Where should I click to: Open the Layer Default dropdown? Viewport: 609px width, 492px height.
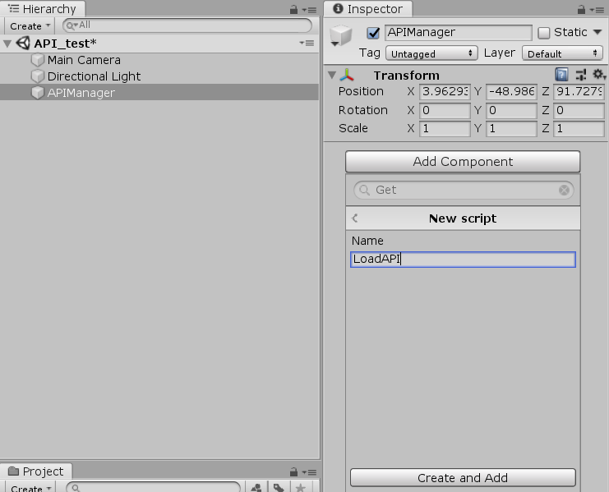(562, 53)
